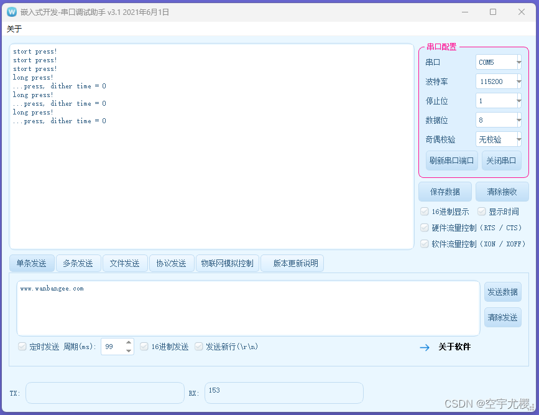Open the 数据位 data bits dropdown
Screen dimensions: 539x415
pos(519,119)
